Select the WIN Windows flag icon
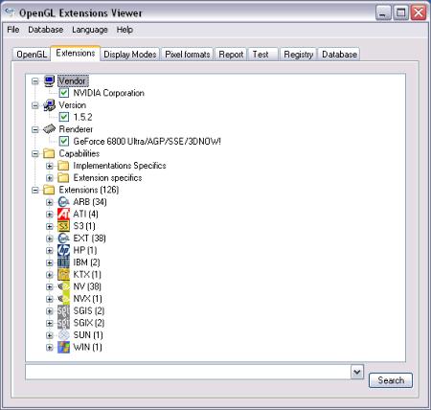The width and height of the screenshot is (431, 410). point(63,347)
